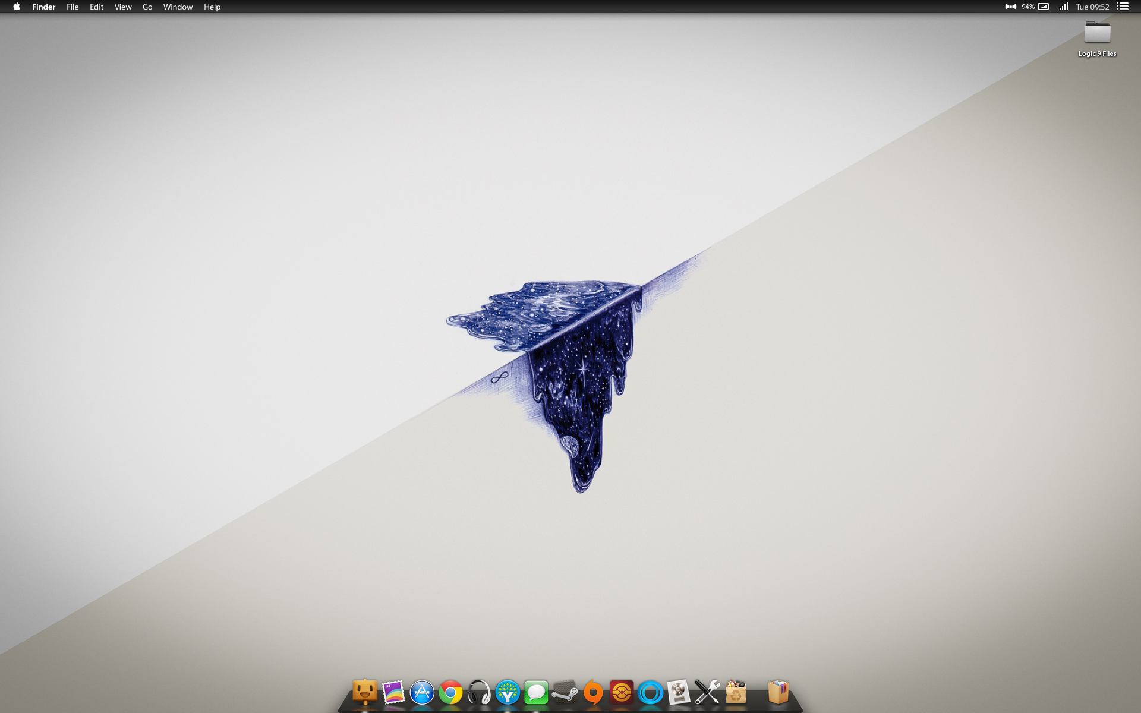This screenshot has width=1141, height=713.
Task: Select the Logic 9 Files folder
Action: [x=1097, y=32]
